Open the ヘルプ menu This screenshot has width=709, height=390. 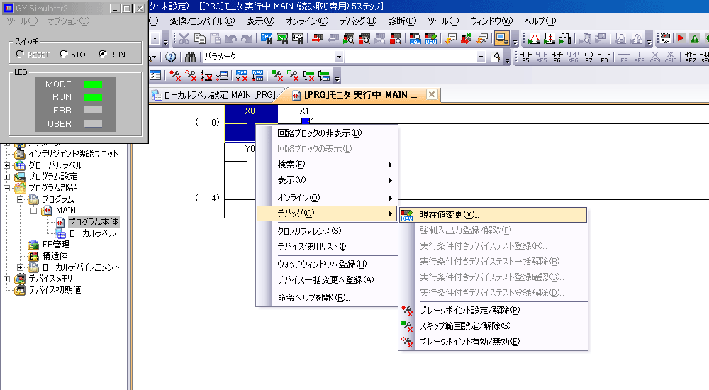tap(540, 21)
